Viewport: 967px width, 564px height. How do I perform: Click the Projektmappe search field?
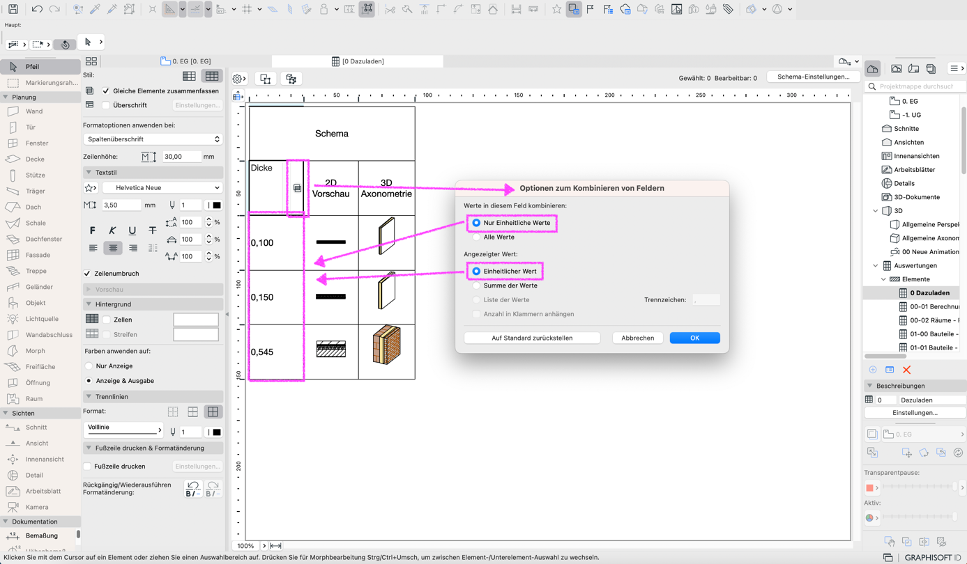[916, 86]
